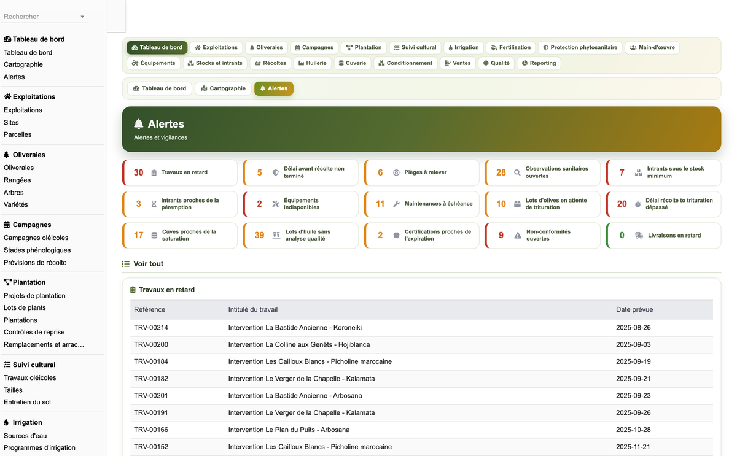Click shield icon on Délai avant récolte card
Screen dimensions: 737x456
276,172
